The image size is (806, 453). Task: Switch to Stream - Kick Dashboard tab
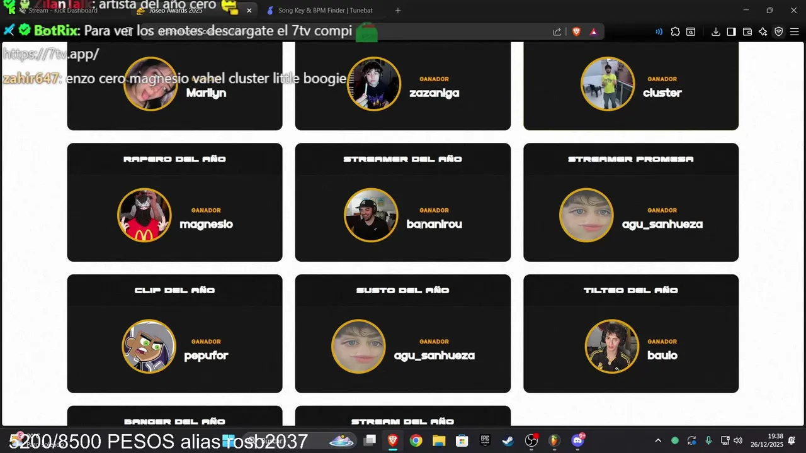coord(63,11)
